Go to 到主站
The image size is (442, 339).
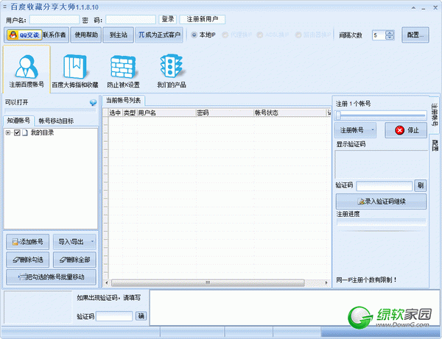tap(119, 35)
